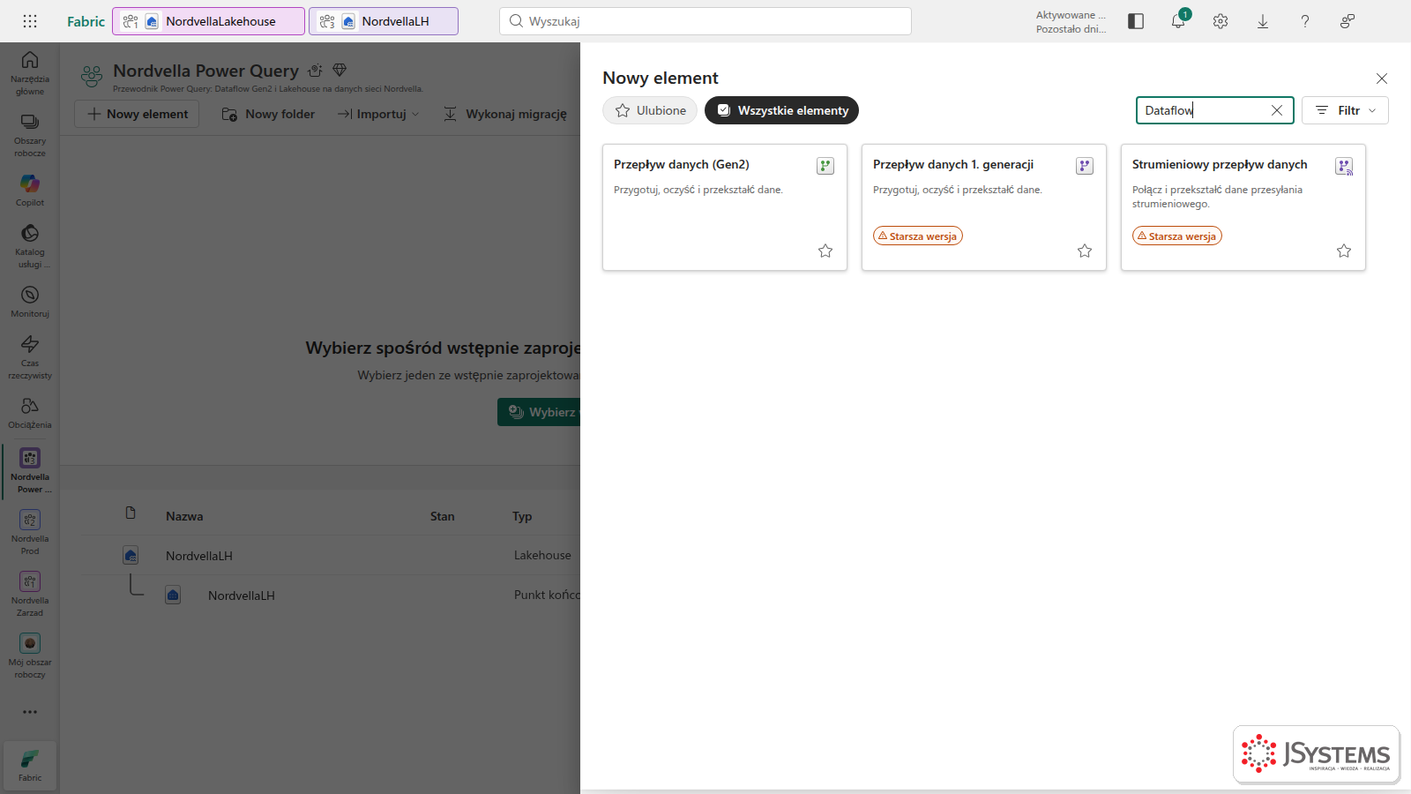The width and height of the screenshot is (1411, 794).
Task: Open Czas rzeczywisty in the sidebar
Action: coord(30,356)
